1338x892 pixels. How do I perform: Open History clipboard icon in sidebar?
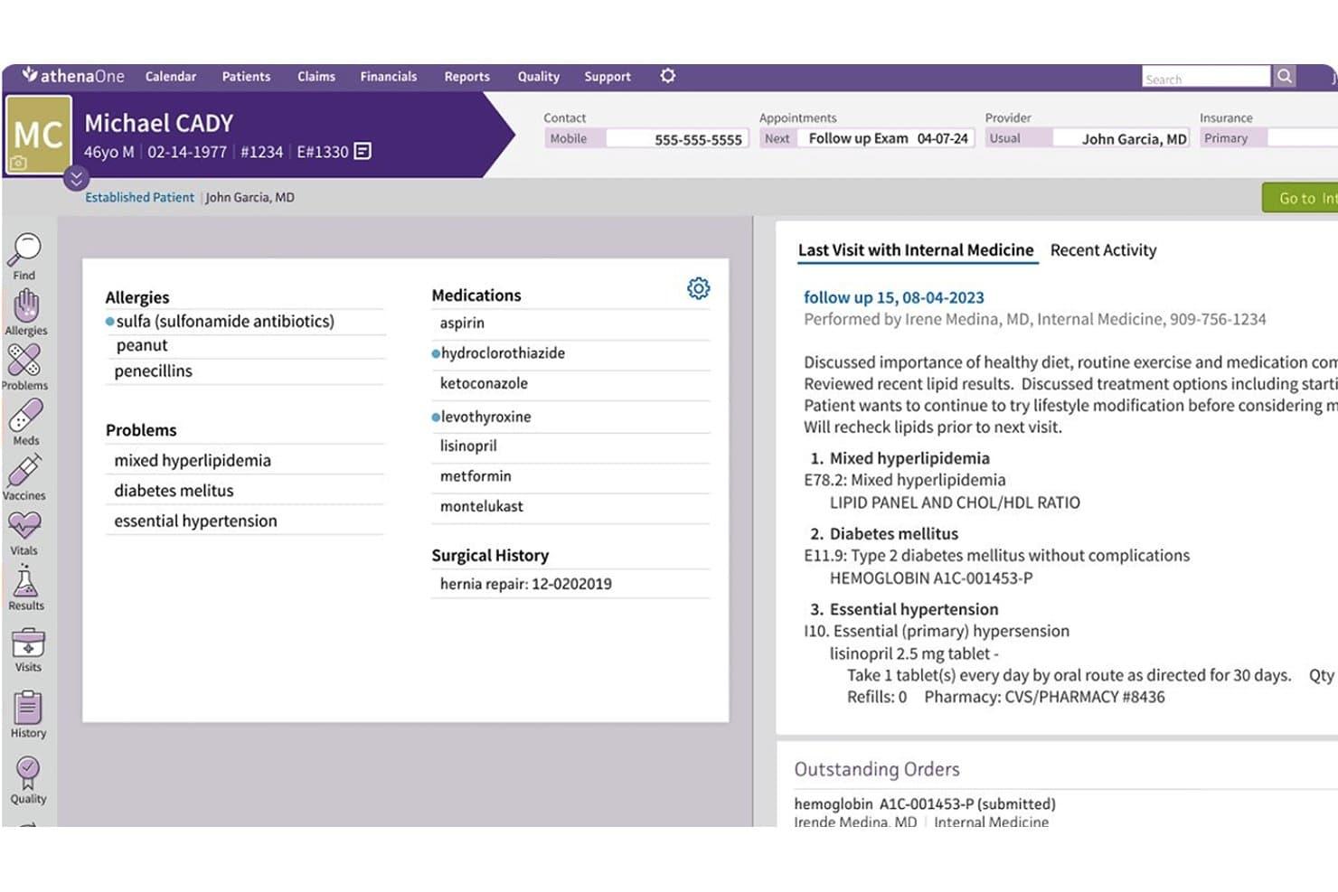(28, 708)
